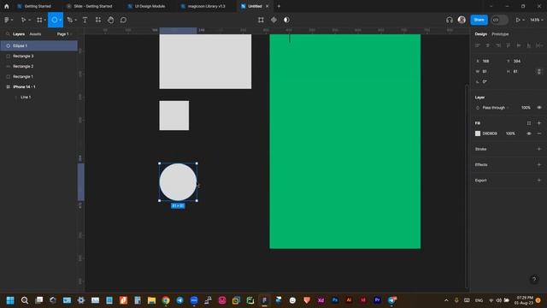Select the Text tool

click(85, 20)
